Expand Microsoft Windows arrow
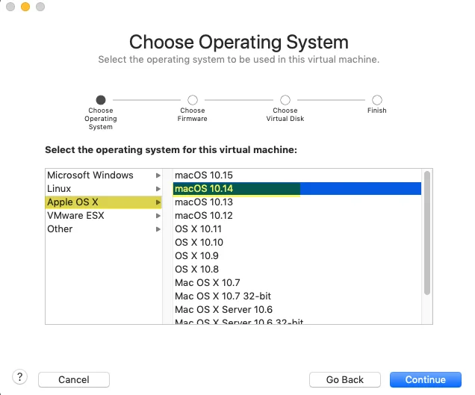The width and height of the screenshot is (475, 395). pyautogui.click(x=158, y=175)
